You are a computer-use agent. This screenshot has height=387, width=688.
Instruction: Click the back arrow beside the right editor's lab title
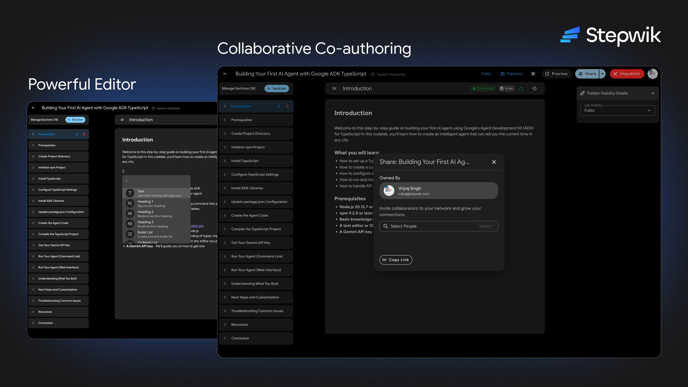click(x=225, y=74)
